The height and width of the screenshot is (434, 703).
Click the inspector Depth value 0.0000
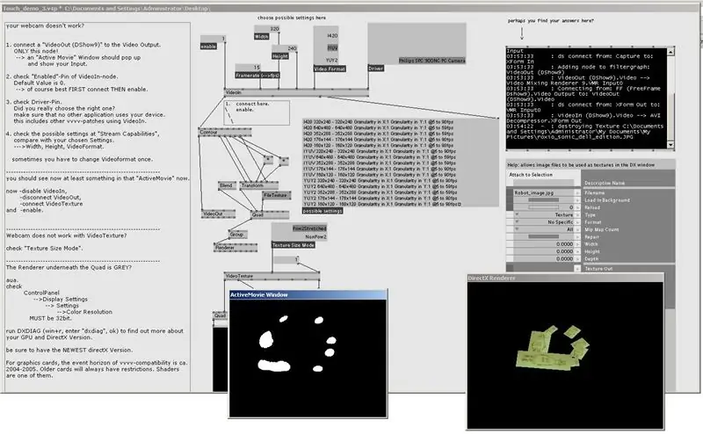(543, 258)
